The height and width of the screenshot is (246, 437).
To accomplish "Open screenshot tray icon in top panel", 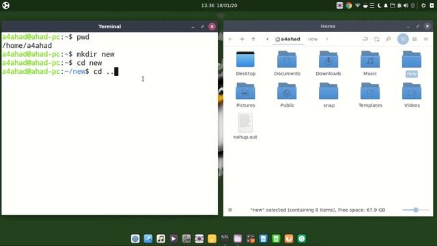I will tap(339, 5).
